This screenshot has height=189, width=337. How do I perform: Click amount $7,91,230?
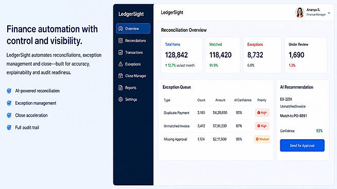tap(220, 126)
